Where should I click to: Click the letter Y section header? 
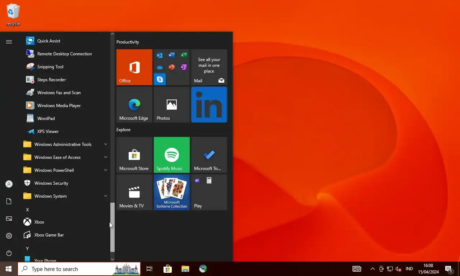(27, 248)
